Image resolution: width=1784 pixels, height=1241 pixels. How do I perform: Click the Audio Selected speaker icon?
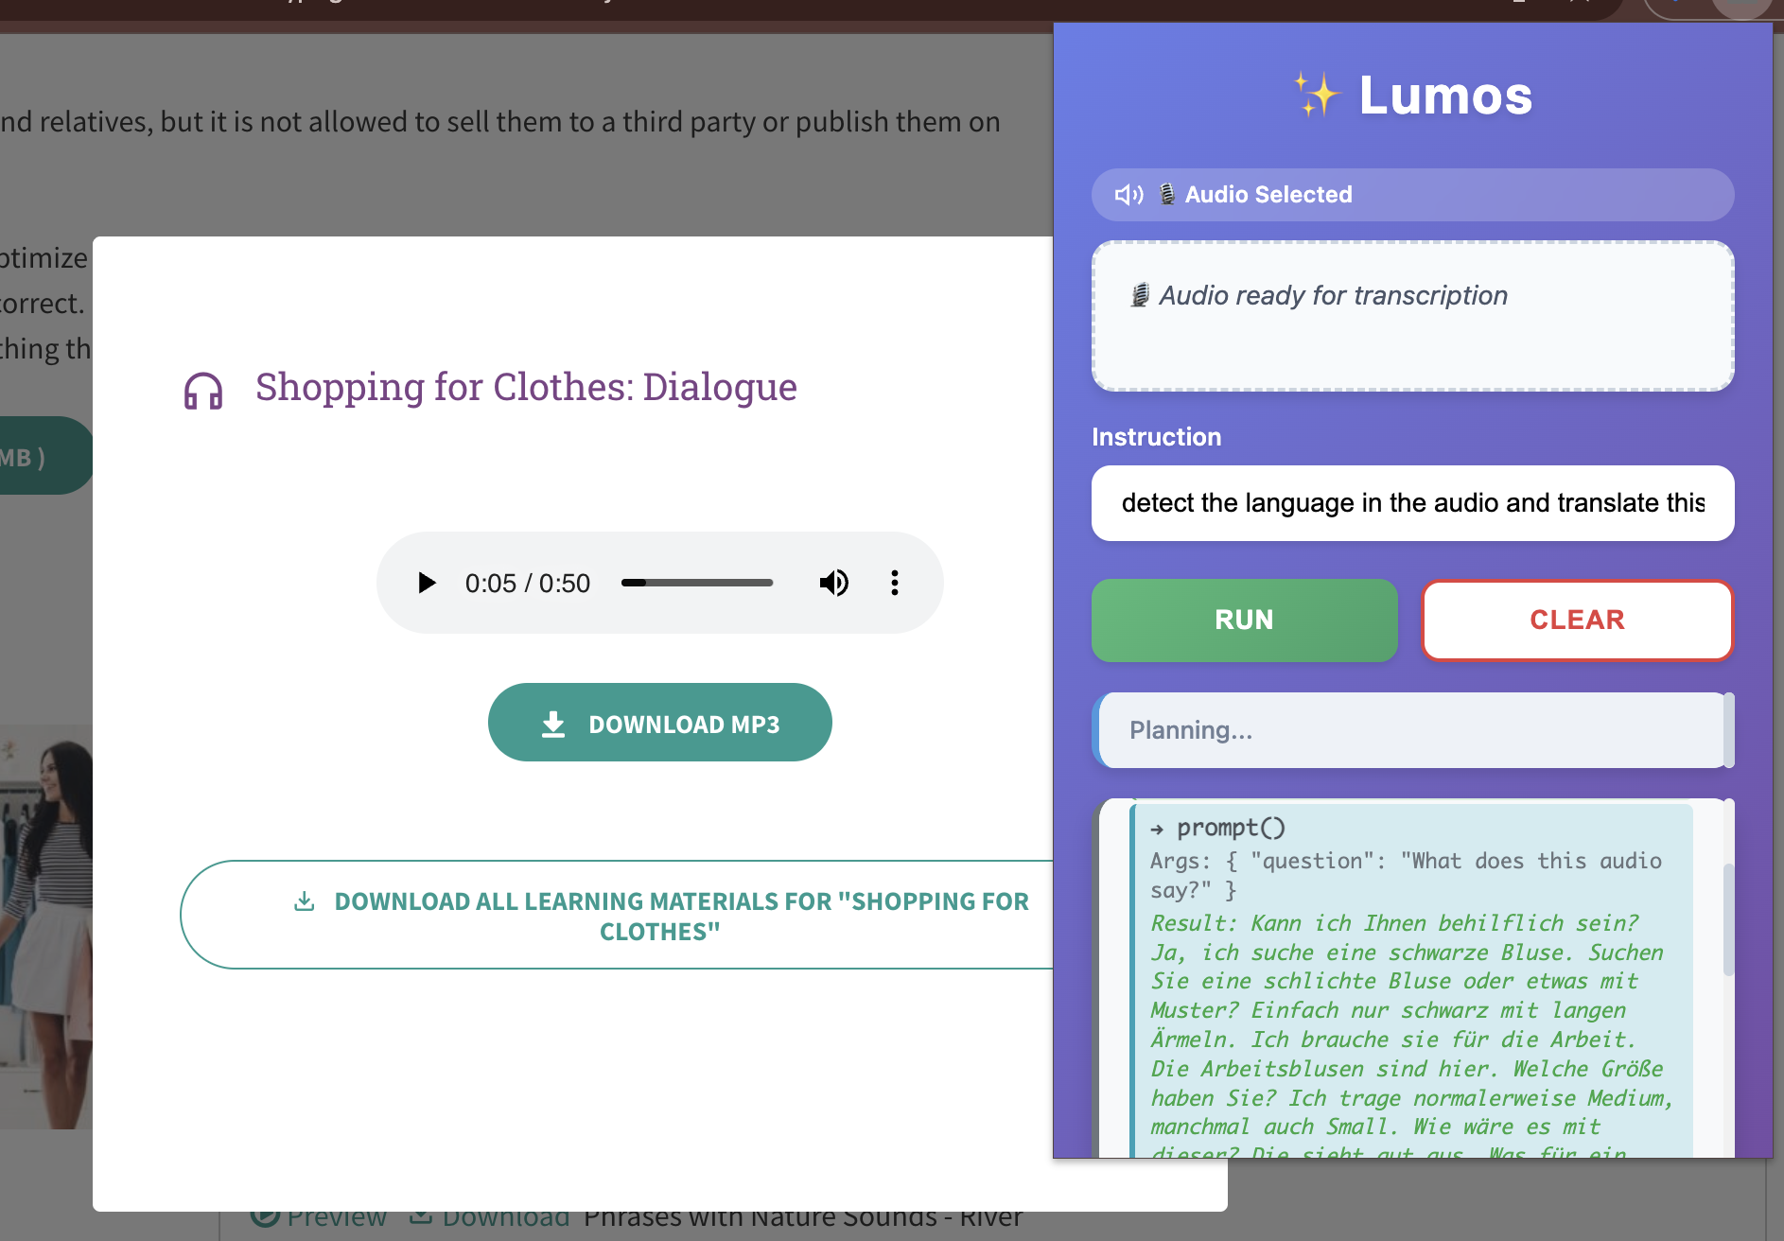[1128, 195]
